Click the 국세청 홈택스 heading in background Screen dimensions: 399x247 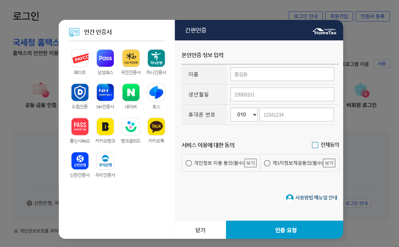point(36,42)
